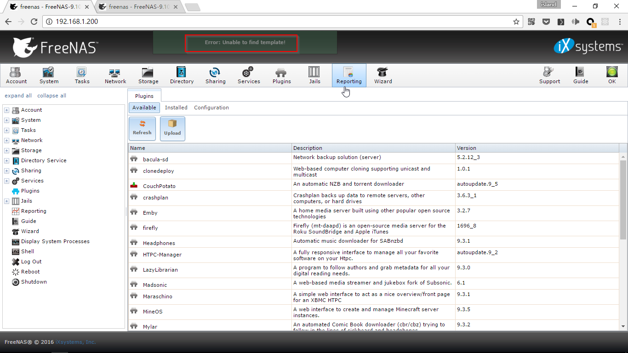This screenshot has height=353, width=628.
Task: Click the expand all link
Action: pyautogui.click(x=18, y=96)
